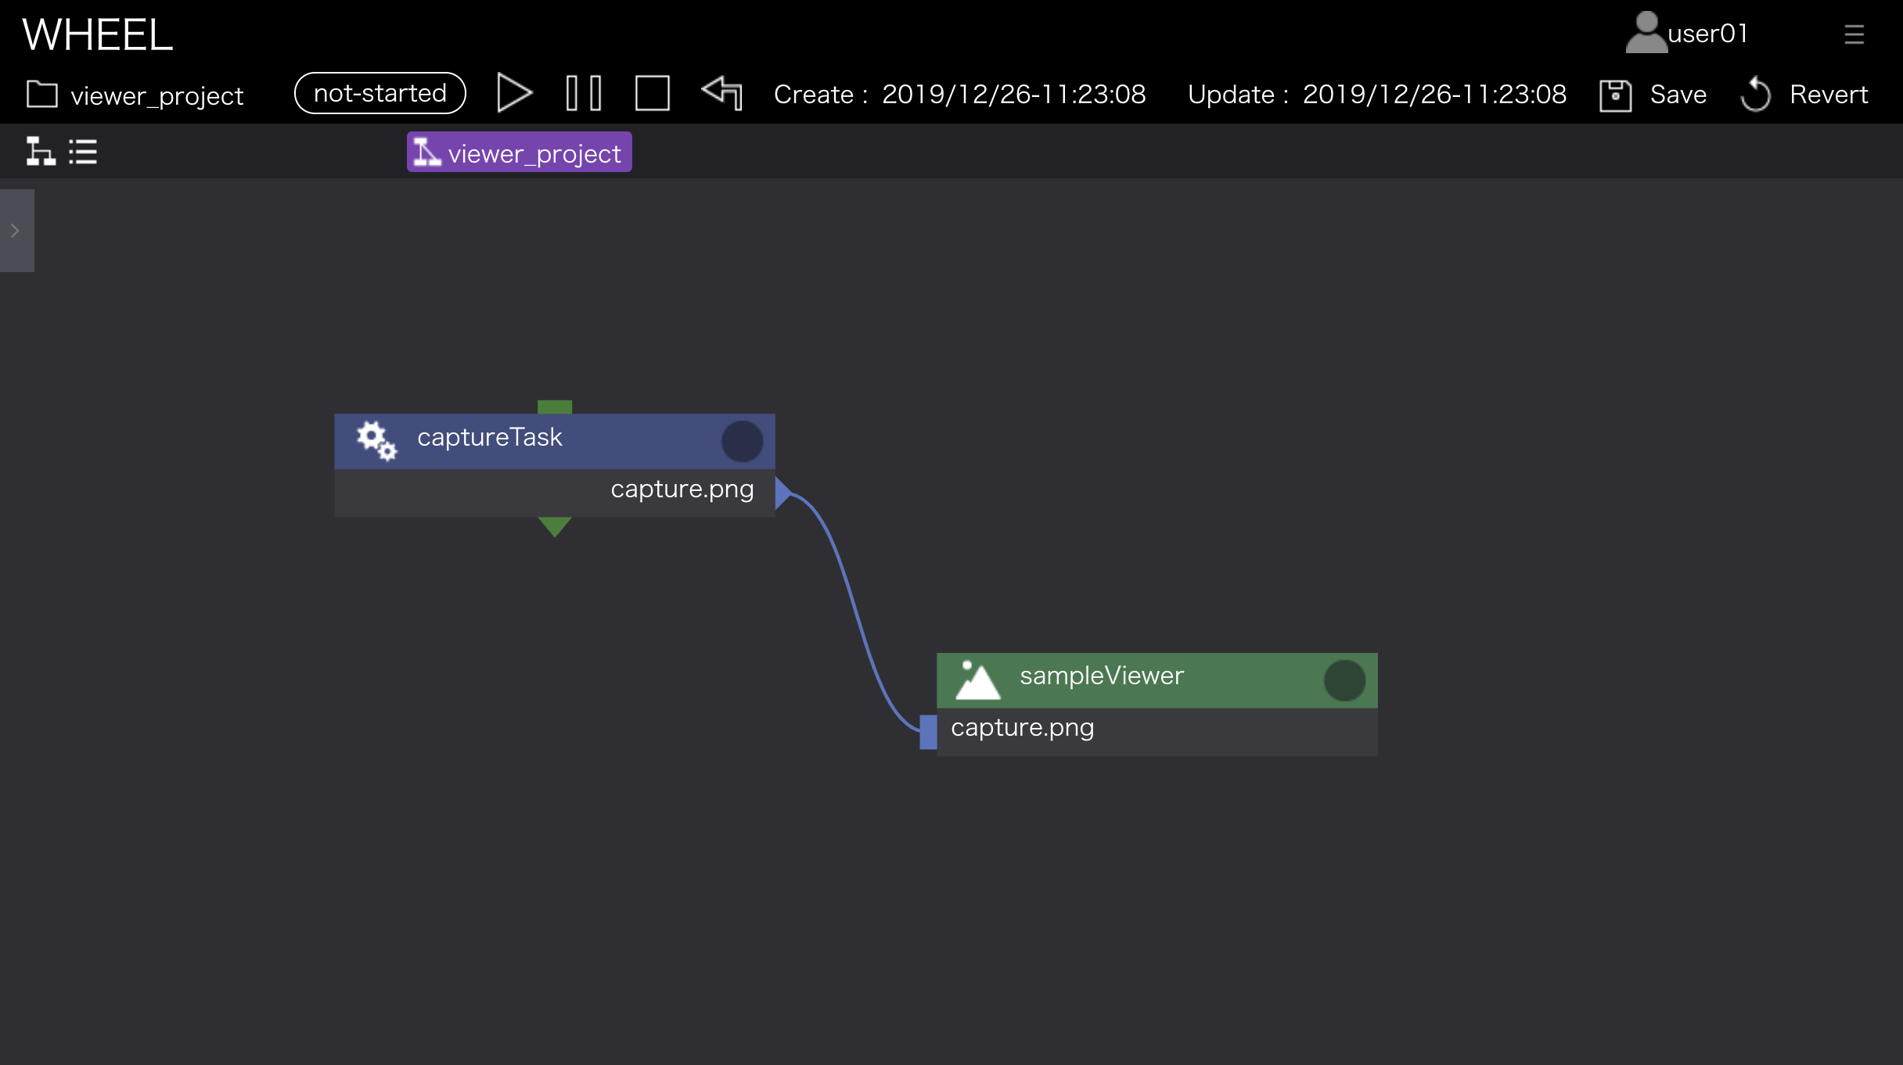
Task: Click the clean project arrow icon
Action: [x=721, y=93]
